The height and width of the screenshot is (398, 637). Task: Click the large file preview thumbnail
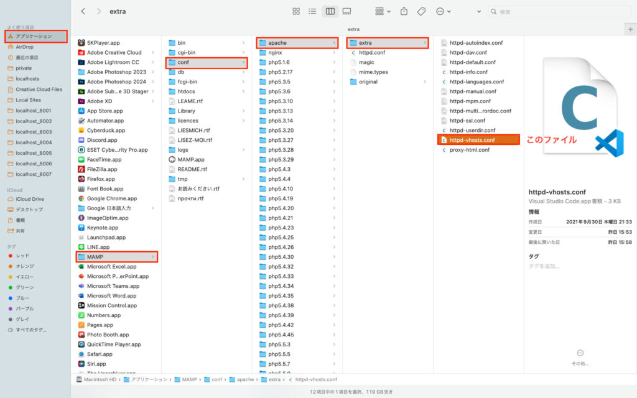(584, 106)
